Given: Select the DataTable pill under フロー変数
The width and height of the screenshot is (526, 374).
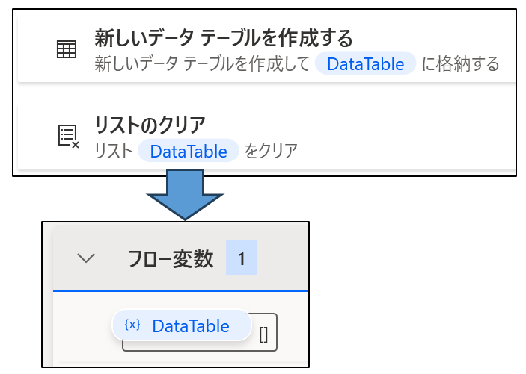Looking at the screenshot, I should [x=182, y=325].
